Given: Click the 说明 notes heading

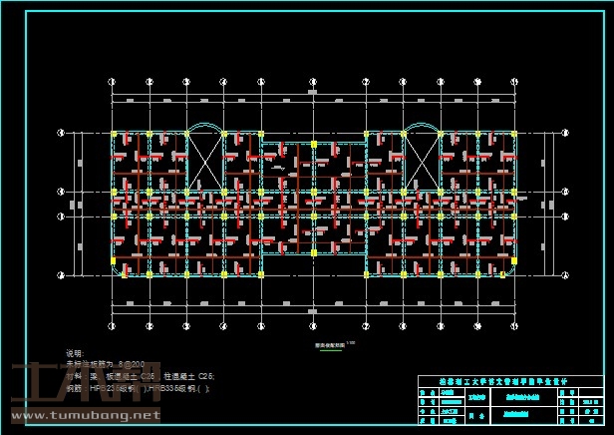Looking at the screenshot, I should (x=75, y=353).
